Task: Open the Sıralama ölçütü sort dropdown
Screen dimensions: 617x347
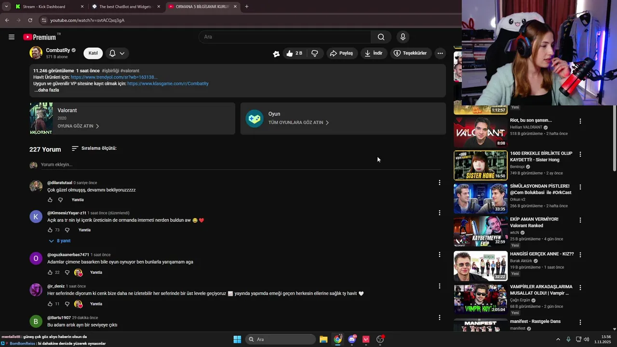Action: pyautogui.click(x=94, y=148)
